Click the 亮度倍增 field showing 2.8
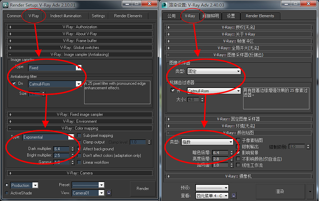Viewport: 319px width, 201px height. click(x=220, y=159)
